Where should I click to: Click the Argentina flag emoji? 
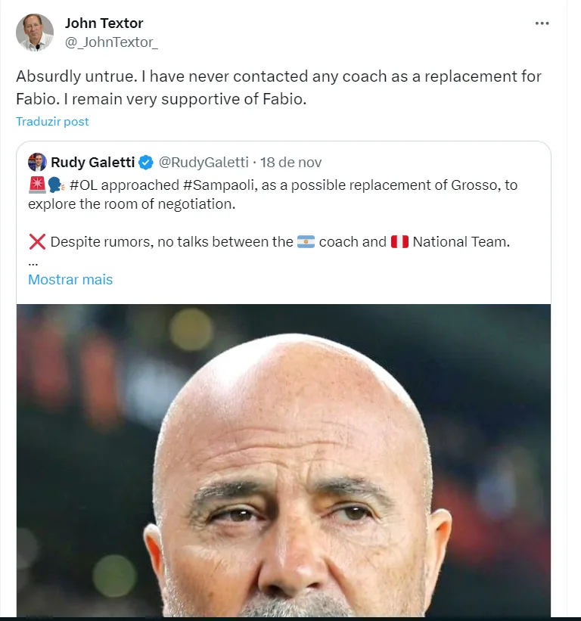coord(306,242)
